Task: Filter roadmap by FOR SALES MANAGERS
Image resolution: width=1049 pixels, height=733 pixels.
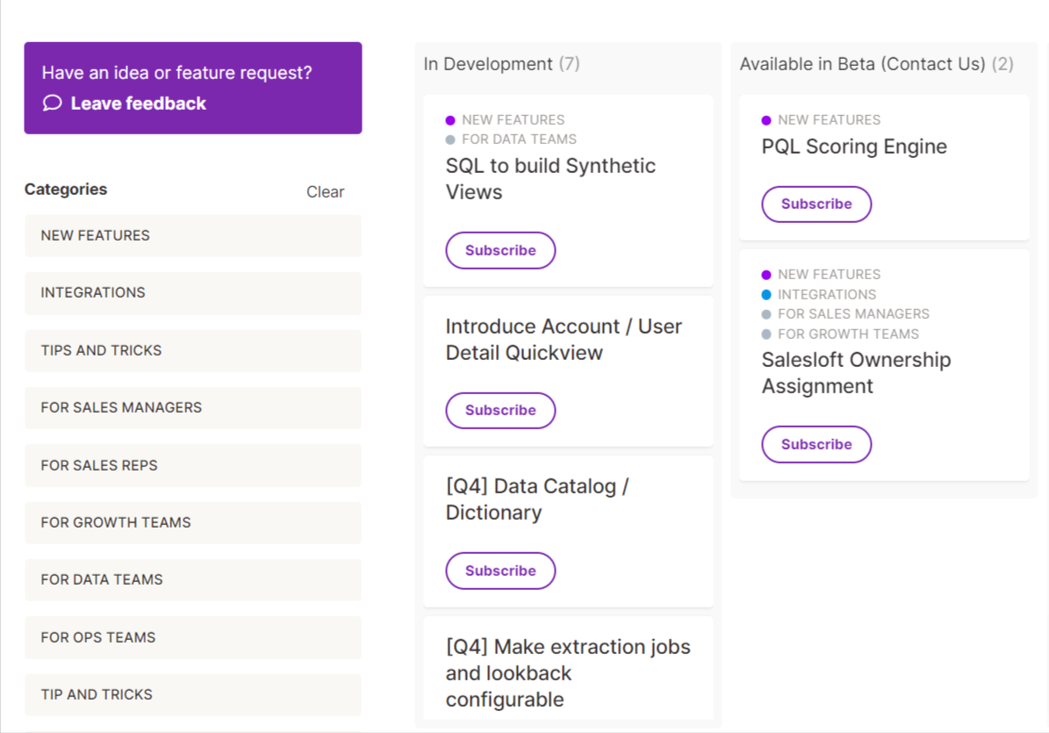Action: coord(192,407)
